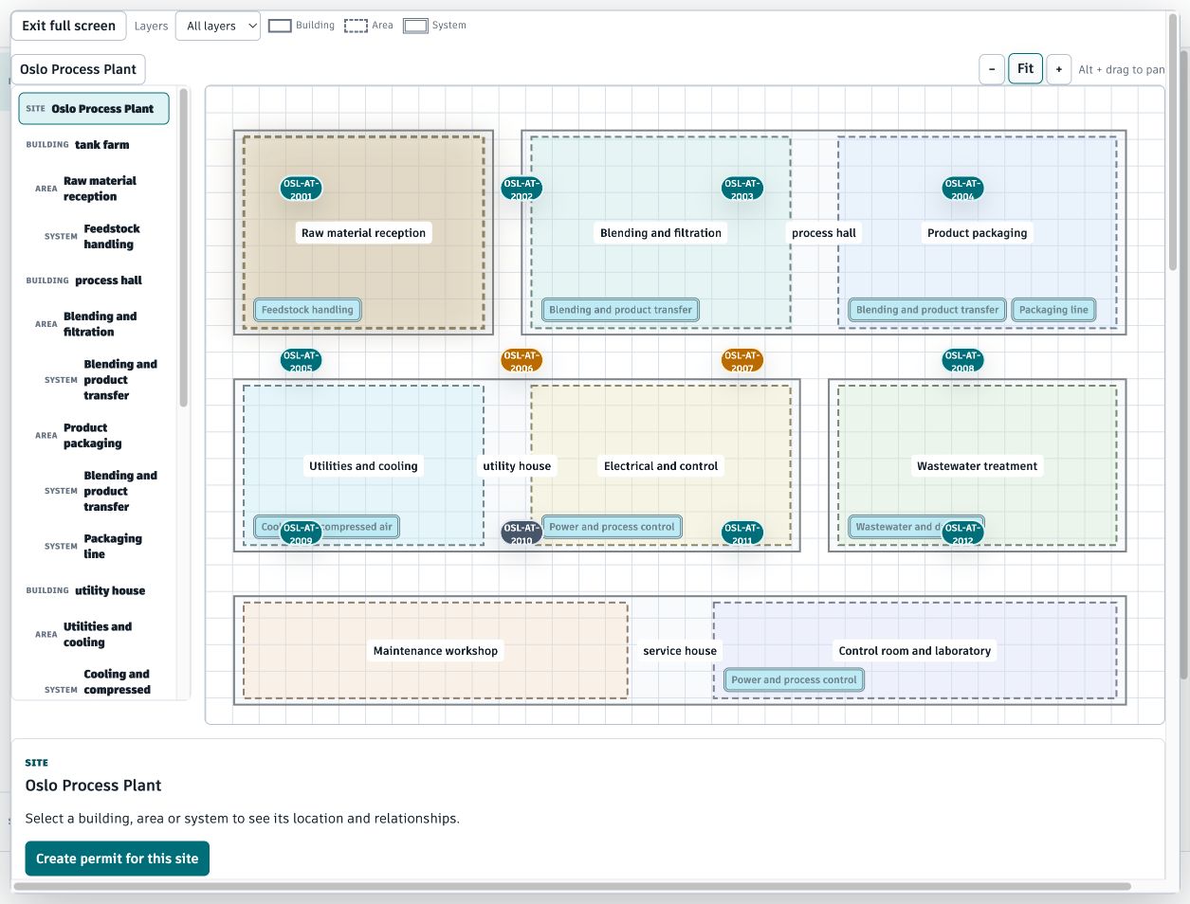Click the OSL-AT-2008 asset marker
The image size is (1190, 904).
coord(962,360)
